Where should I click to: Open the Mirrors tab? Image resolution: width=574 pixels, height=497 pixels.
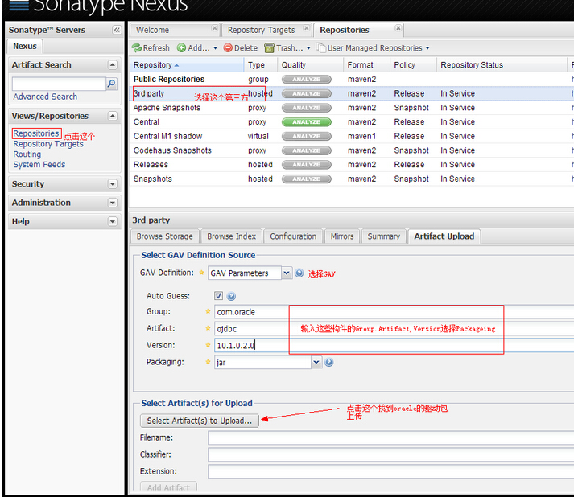(x=342, y=236)
